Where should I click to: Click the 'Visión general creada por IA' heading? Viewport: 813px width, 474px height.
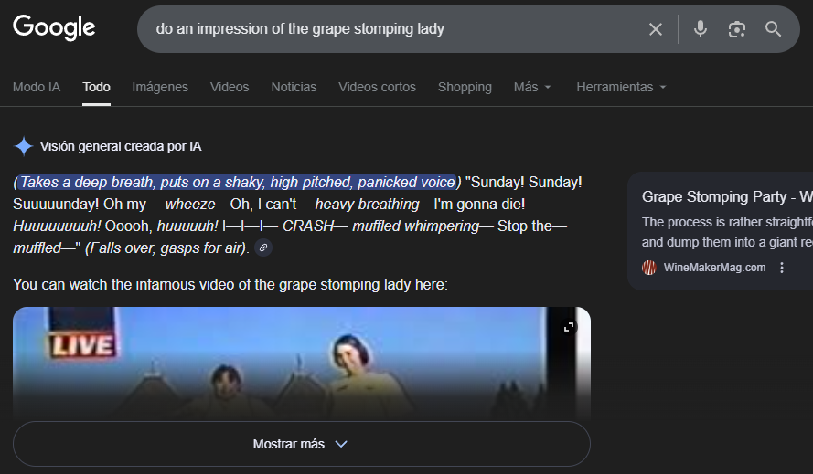point(121,147)
